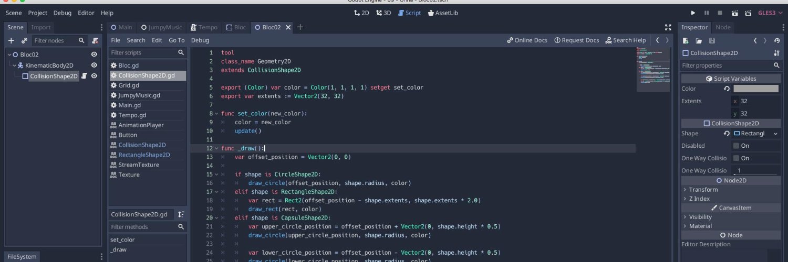Screen dimensions: 788x262
Task: Toggle distraction-free mode expand icon
Action: [668, 27]
